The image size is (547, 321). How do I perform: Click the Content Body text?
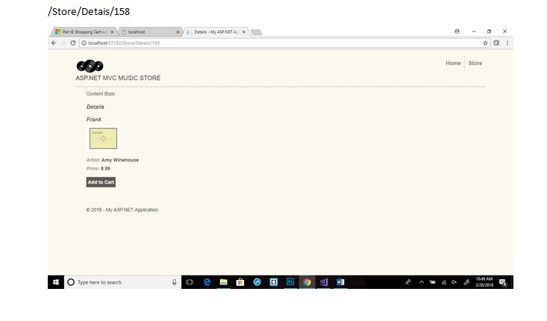(101, 94)
